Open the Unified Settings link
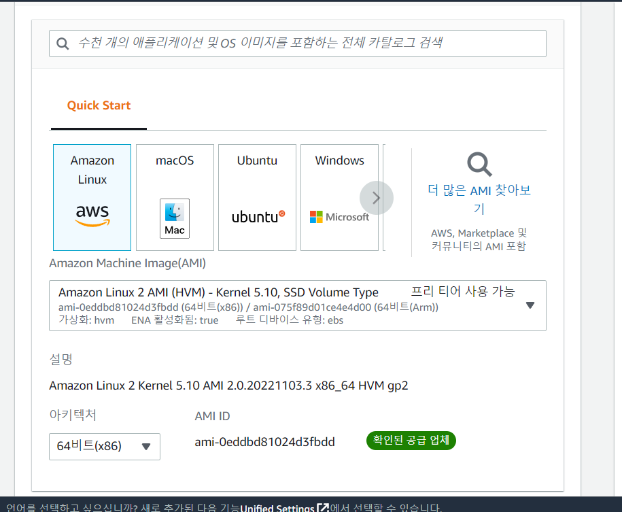 tap(277, 508)
